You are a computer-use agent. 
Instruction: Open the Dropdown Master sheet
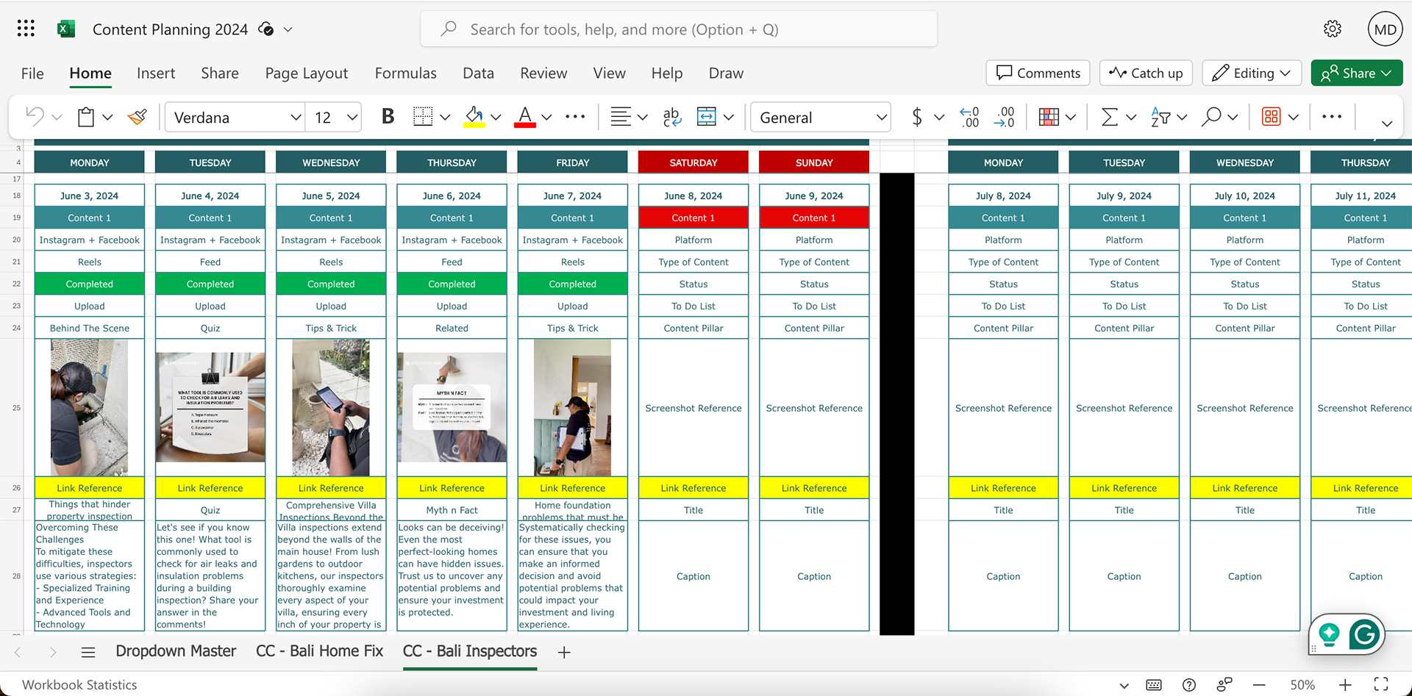[176, 651]
